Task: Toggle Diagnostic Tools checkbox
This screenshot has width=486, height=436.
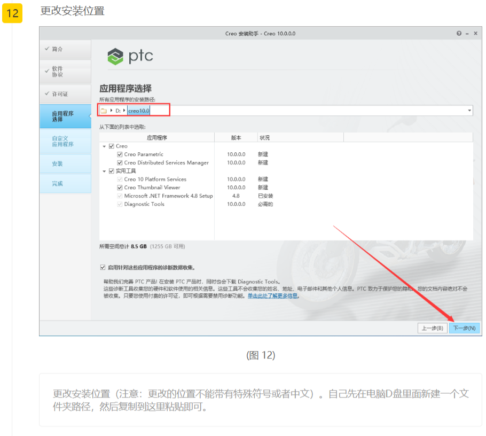Action: click(120, 204)
